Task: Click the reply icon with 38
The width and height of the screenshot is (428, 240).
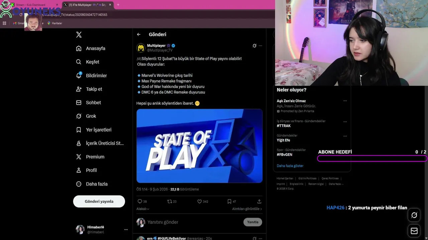Action: (x=140, y=201)
